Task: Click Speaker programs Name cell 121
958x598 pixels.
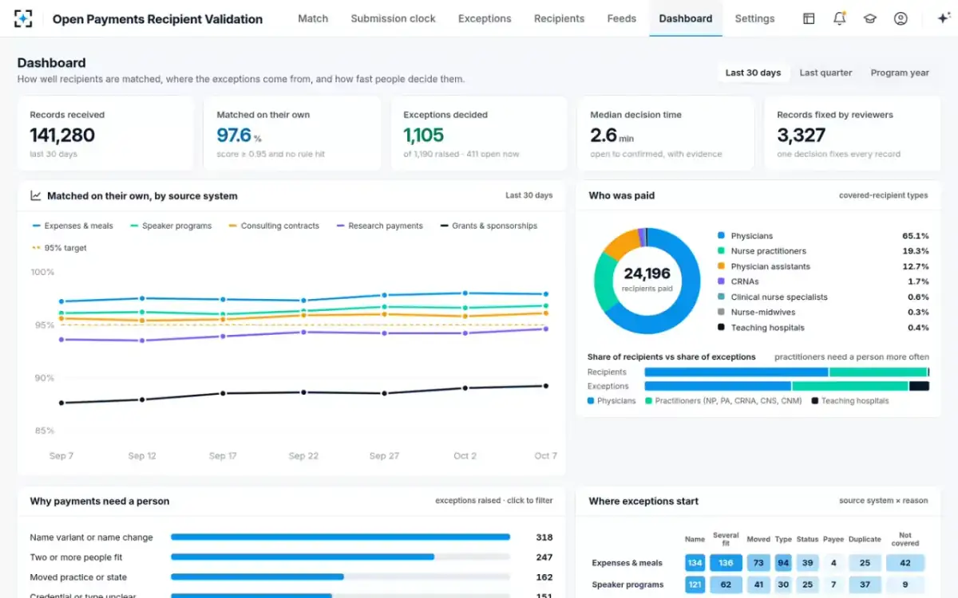Action: coord(695,584)
